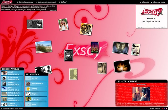Click the mirrored face photo in blue tones
This screenshot has width=168, height=110.
coord(121,48)
